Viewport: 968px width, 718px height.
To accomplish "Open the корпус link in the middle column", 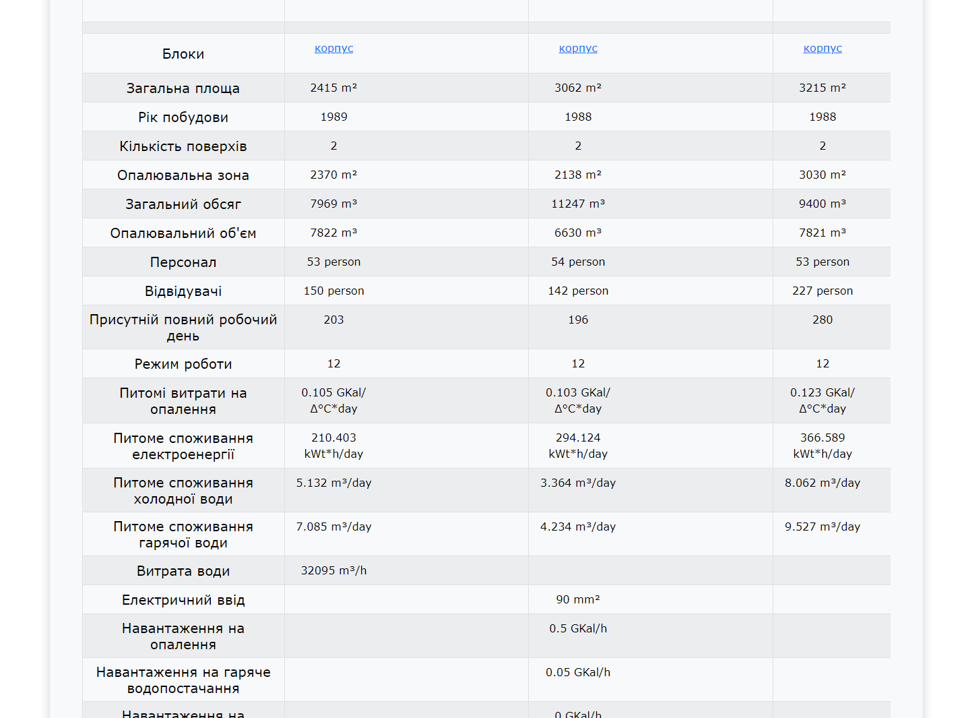I will coord(578,49).
